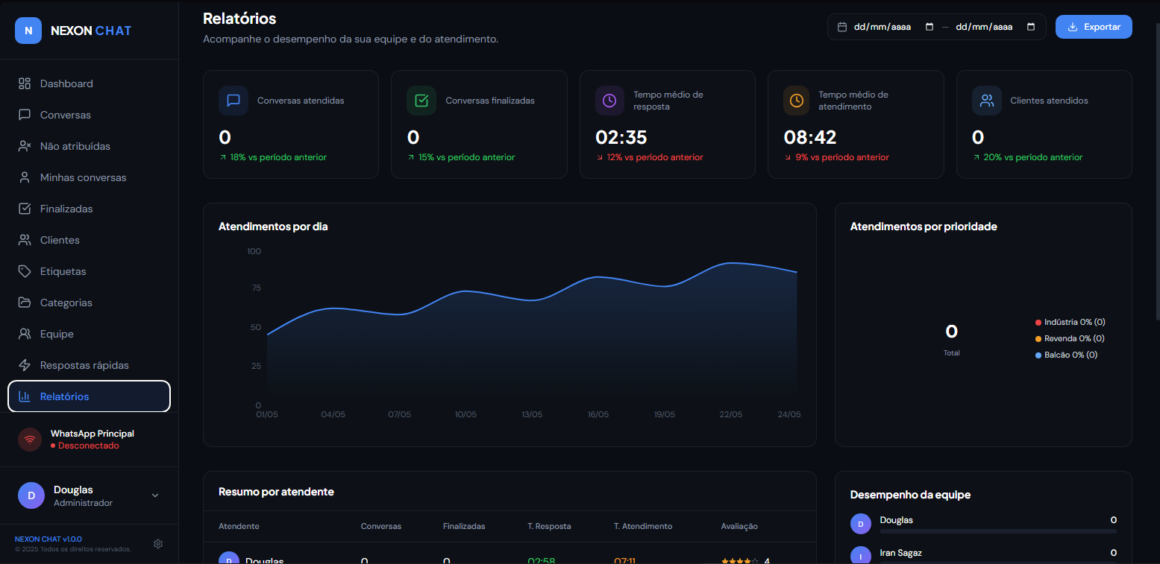Click the blue Balcão legend dot
The height and width of the screenshot is (564, 1160).
[1038, 355]
